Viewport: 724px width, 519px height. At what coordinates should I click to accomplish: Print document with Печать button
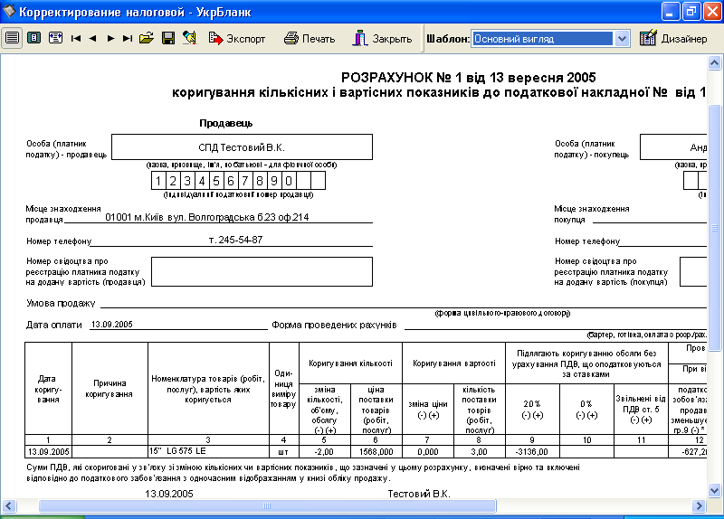tap(310, 39)
